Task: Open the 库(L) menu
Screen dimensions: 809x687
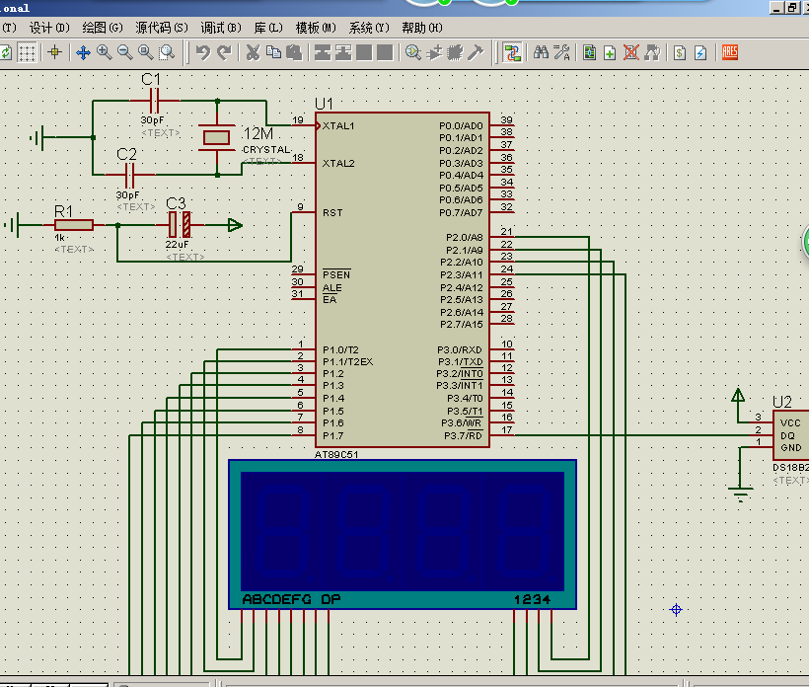Action: pyautogui.click(x=268, y=28)
